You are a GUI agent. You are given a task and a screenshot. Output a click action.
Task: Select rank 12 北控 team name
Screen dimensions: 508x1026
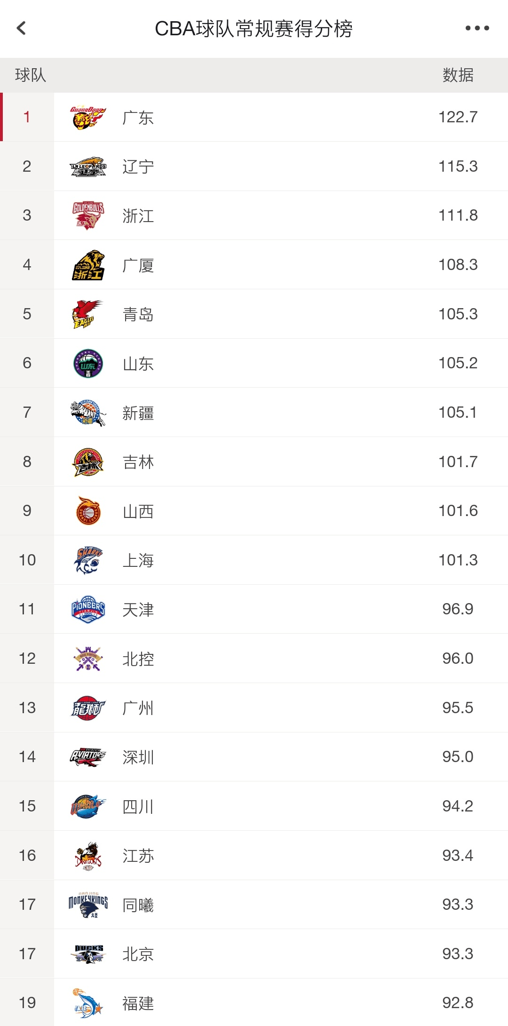tap(138, 659)
